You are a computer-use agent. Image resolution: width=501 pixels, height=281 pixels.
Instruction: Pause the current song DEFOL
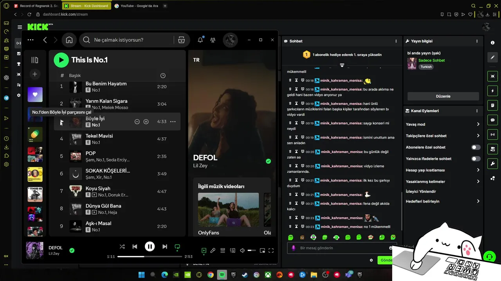coord(150,246)
